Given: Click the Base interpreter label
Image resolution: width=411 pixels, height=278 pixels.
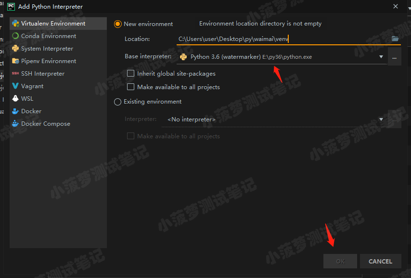Looking at the screenshot, I should (x=148, y=56).
